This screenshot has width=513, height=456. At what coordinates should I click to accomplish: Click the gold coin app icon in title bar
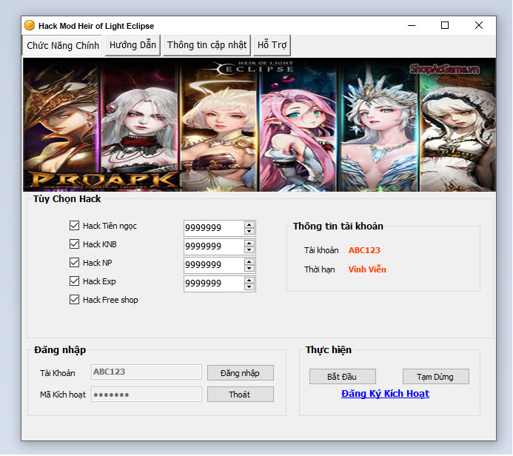(30, 25)
